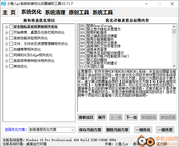This screenshot has width=179, height=147.
Task: Expand the 开始菜单、桌面及任务栏相关优化 node
Action: pos(7,33)
